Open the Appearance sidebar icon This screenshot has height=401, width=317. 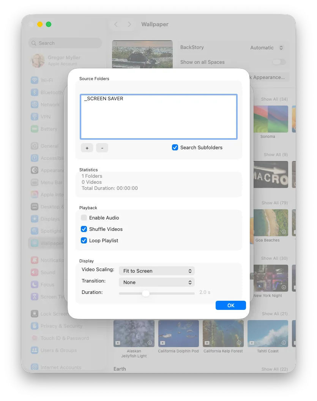pos(35,170)
